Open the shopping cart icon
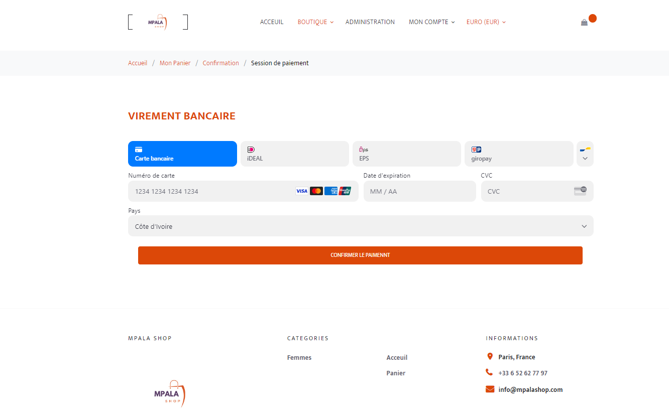This screenshot has width=669, height=420. click(584, 23)
